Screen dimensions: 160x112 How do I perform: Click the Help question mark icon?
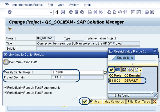(x=147, y=12)
